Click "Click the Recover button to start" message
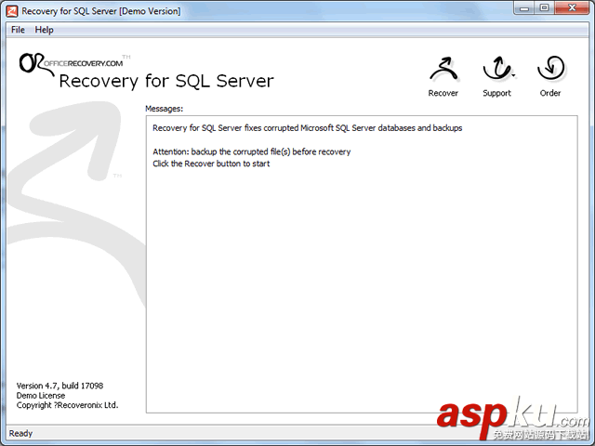Image resolution: width=595 pixels, height=446 pixels. (211, 164)
